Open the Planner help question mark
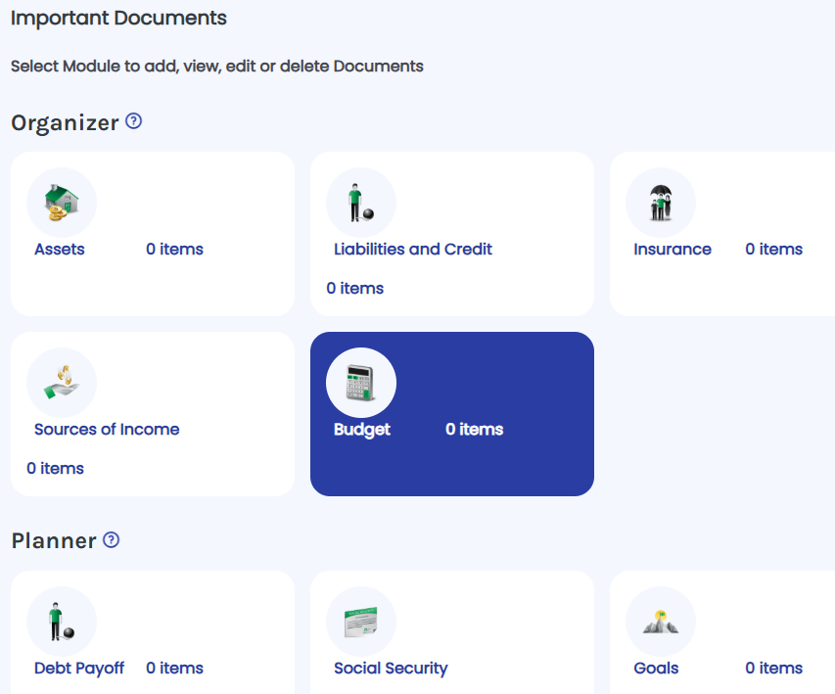The width and height of the screenshot is (835, 694). 111,540
